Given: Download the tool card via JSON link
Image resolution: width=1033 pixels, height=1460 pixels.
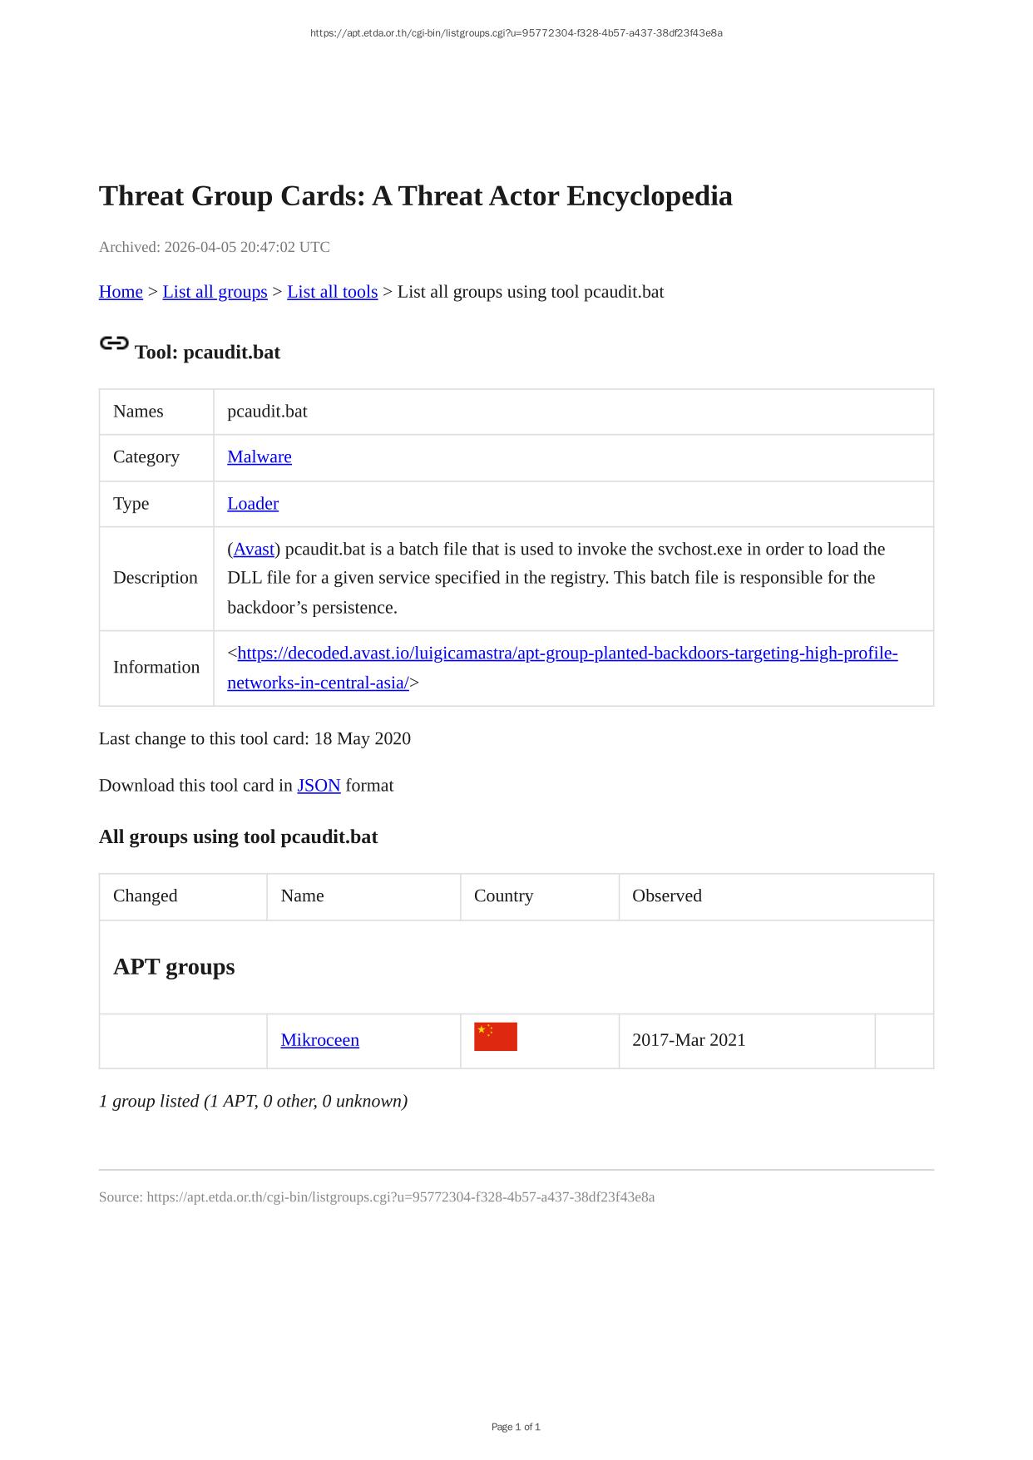Looking at the screenshot, I should click(x=319, y=786).
